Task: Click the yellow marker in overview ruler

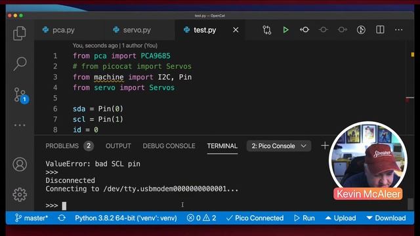Action: (x=413, y=54)
